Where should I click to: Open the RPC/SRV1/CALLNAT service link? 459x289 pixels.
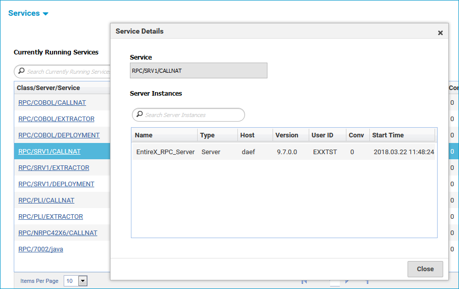tap(49, 152)
